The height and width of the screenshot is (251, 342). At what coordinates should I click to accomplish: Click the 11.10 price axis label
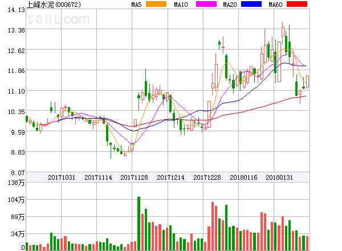click(x=17, y=91)
